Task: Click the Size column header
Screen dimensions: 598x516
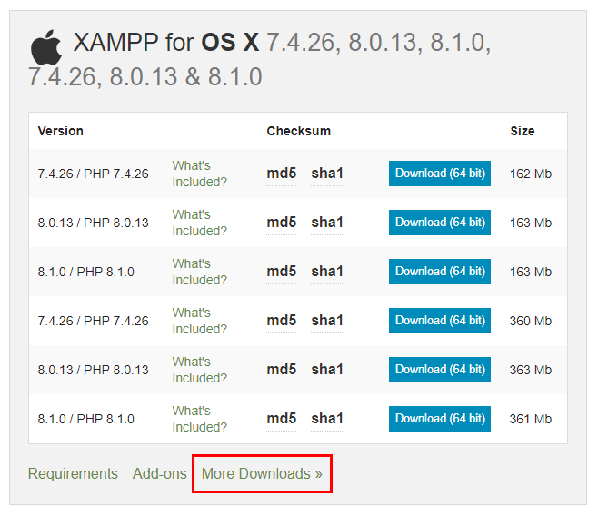Action: pyautogui.click(x=523, y=131)
